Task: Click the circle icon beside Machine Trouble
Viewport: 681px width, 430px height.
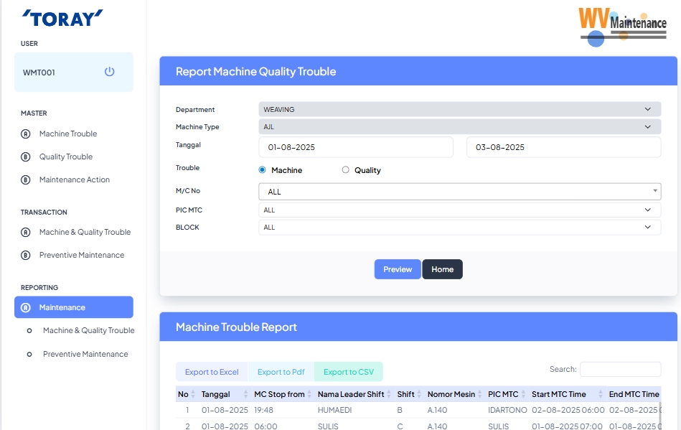Action: click(x=26, y=134)
